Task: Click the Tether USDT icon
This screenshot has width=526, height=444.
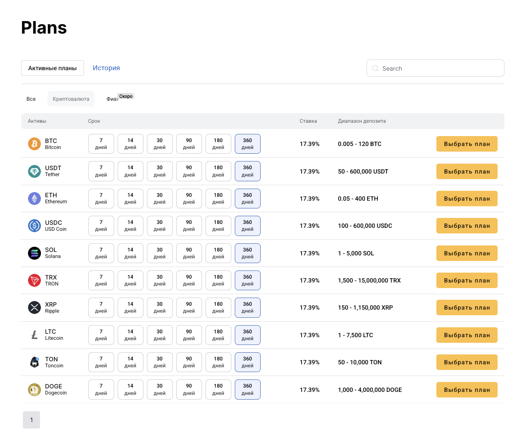Action: (x=34, y=171)
